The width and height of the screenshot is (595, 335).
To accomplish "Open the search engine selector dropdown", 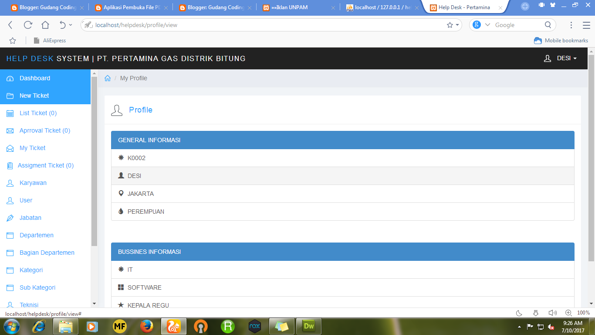I will [487, 25].
